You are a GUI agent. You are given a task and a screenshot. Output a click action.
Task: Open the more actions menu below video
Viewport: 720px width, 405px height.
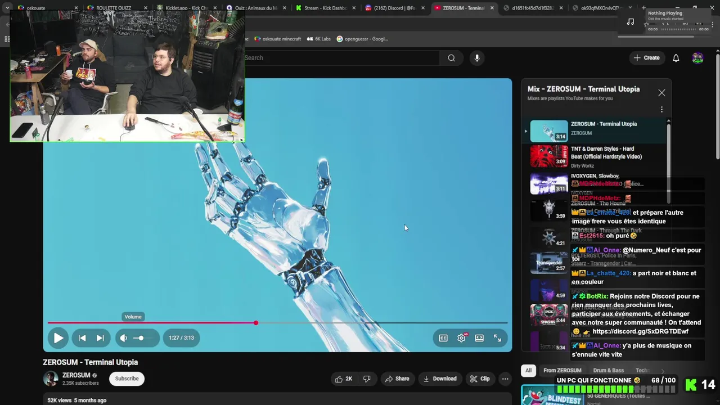coord(505,379)
